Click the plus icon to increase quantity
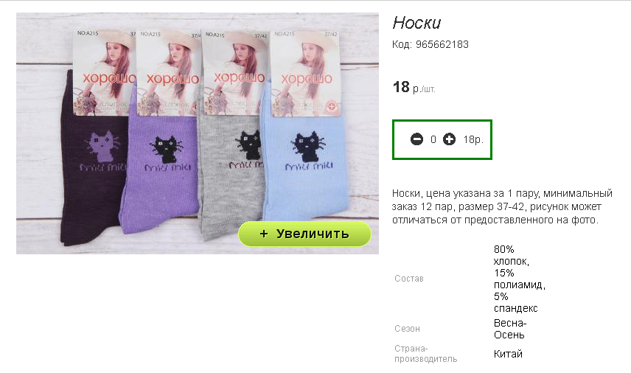This screenshot has width=631, height=373. (449, 139)
